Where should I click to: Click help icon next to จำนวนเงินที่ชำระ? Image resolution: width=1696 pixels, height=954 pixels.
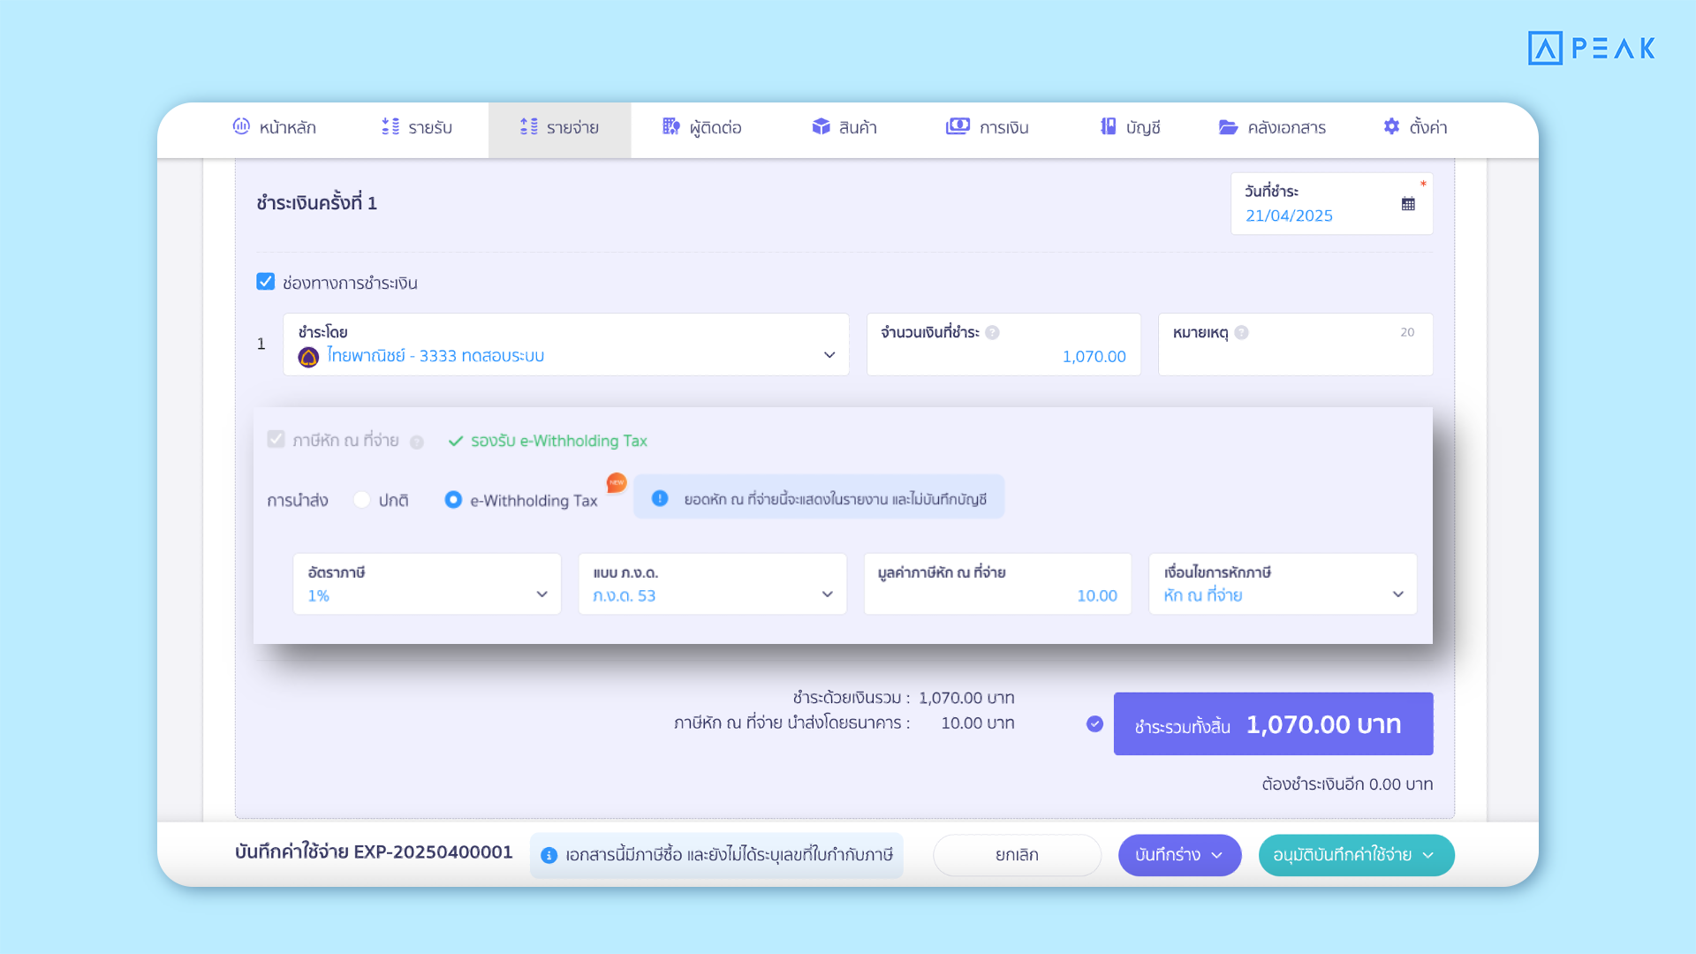coord(992,333)
